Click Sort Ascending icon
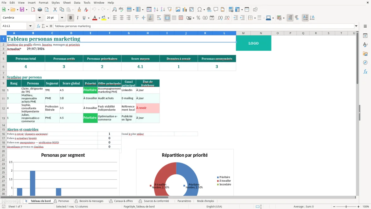The image size is (371, 209). (156, 10)
